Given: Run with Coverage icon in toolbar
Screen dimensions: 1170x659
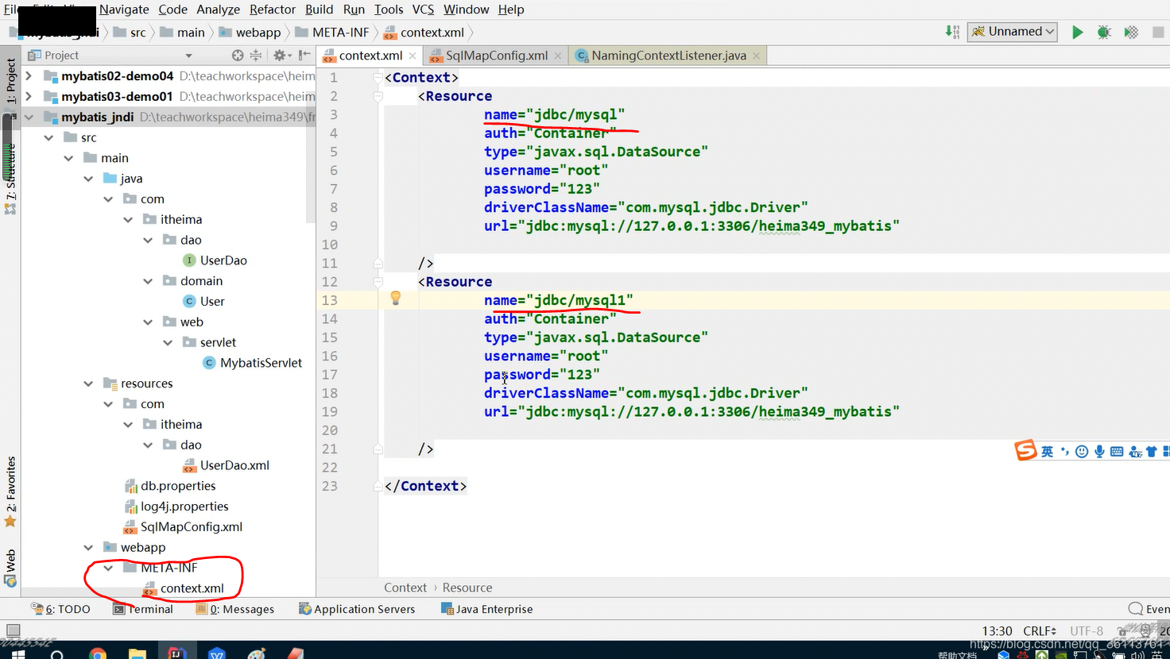Looking at the screenshot, I should (x=1131, y=33).
